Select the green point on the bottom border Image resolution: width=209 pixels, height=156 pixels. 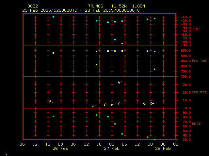pos(155,139)
